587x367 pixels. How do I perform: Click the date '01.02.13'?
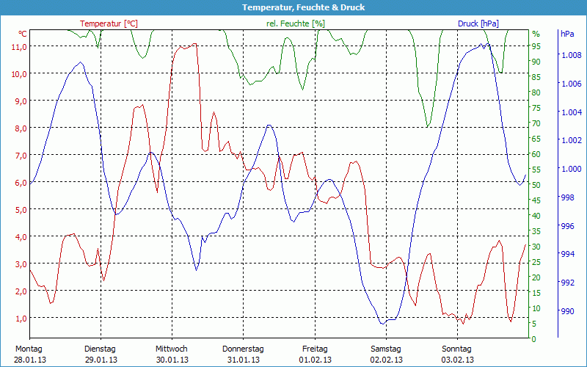click(315, 360)
